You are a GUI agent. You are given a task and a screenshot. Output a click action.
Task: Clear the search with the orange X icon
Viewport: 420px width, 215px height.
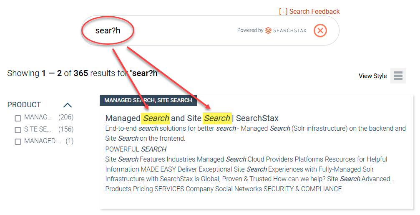coord(320,30)
